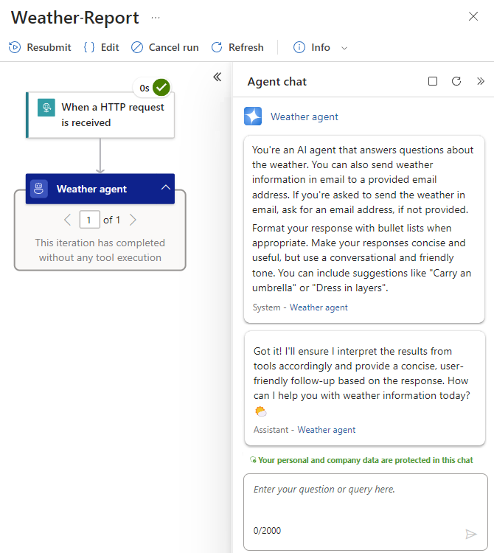Open Weather agent link in Assistant message
The width and height of the screenshot is (494, 553).
(x=326, y=430)
